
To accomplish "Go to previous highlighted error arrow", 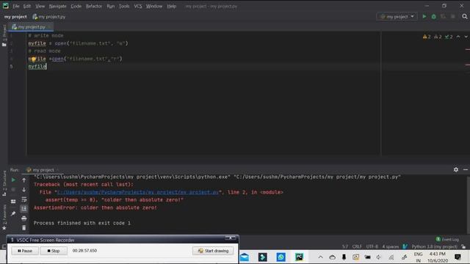I will (458, 37).
